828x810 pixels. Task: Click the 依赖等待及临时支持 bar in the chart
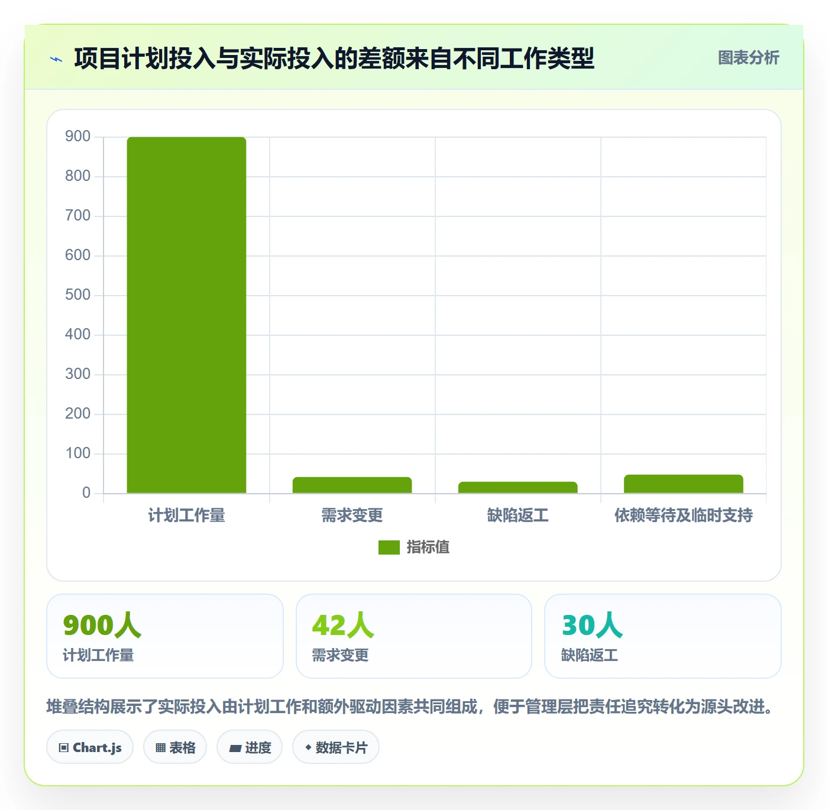pyautogui.click(x=683, y=484)
